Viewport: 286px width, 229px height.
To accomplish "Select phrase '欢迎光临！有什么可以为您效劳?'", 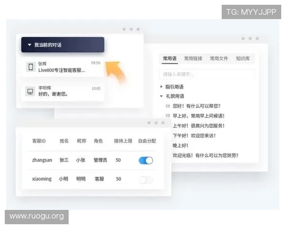I will click(205, 156).
